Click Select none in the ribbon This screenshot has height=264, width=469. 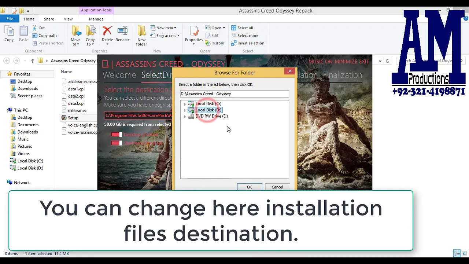244,36
